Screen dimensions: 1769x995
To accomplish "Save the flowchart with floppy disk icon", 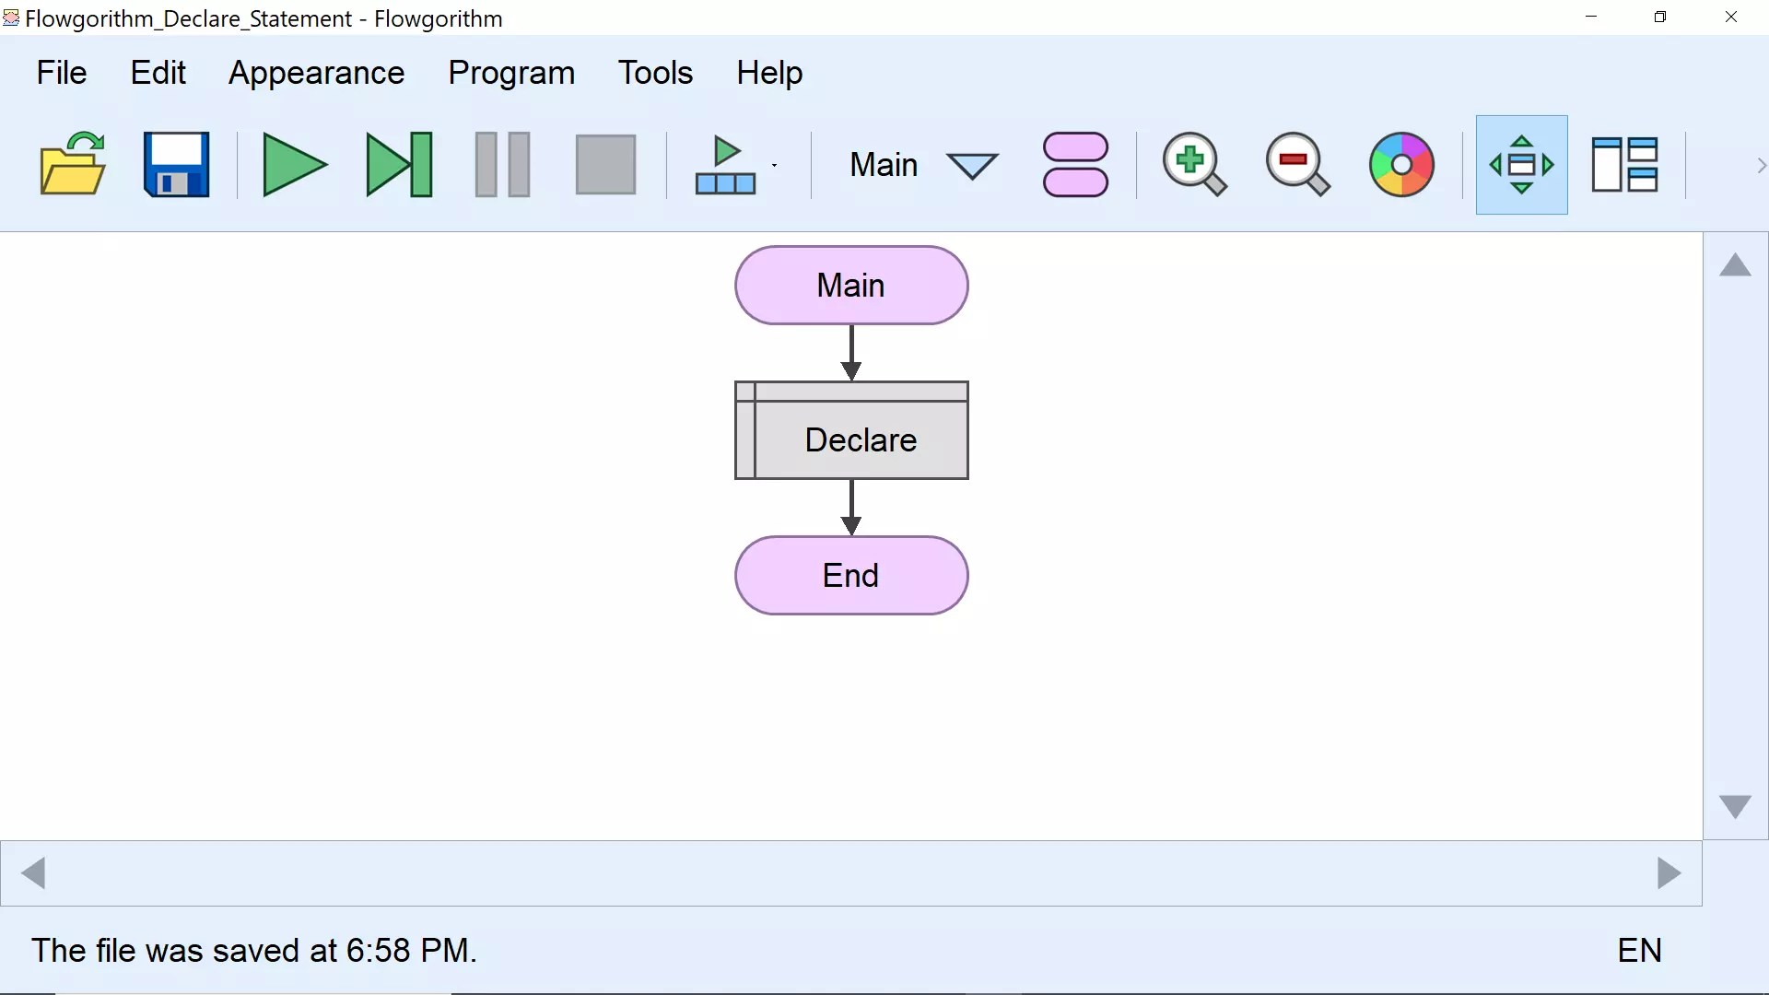I will [176, 164].
